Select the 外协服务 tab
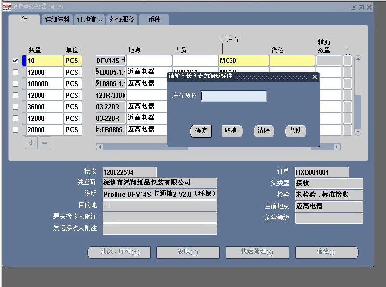Image resolution: width=386 pixels, height=287 pixels. pyautogui.click(x=122, y=20)
